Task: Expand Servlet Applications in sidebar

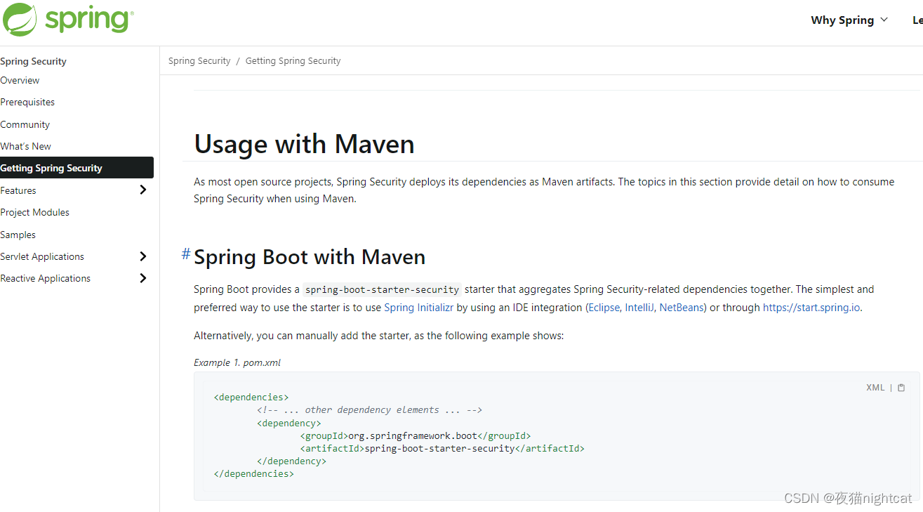Action: pyautogui.click(x=143, y=256)
